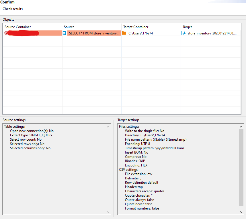Click 'Selected columns only: No' line
The height and width of the screenshot is (219, 246).
[30, 148]
